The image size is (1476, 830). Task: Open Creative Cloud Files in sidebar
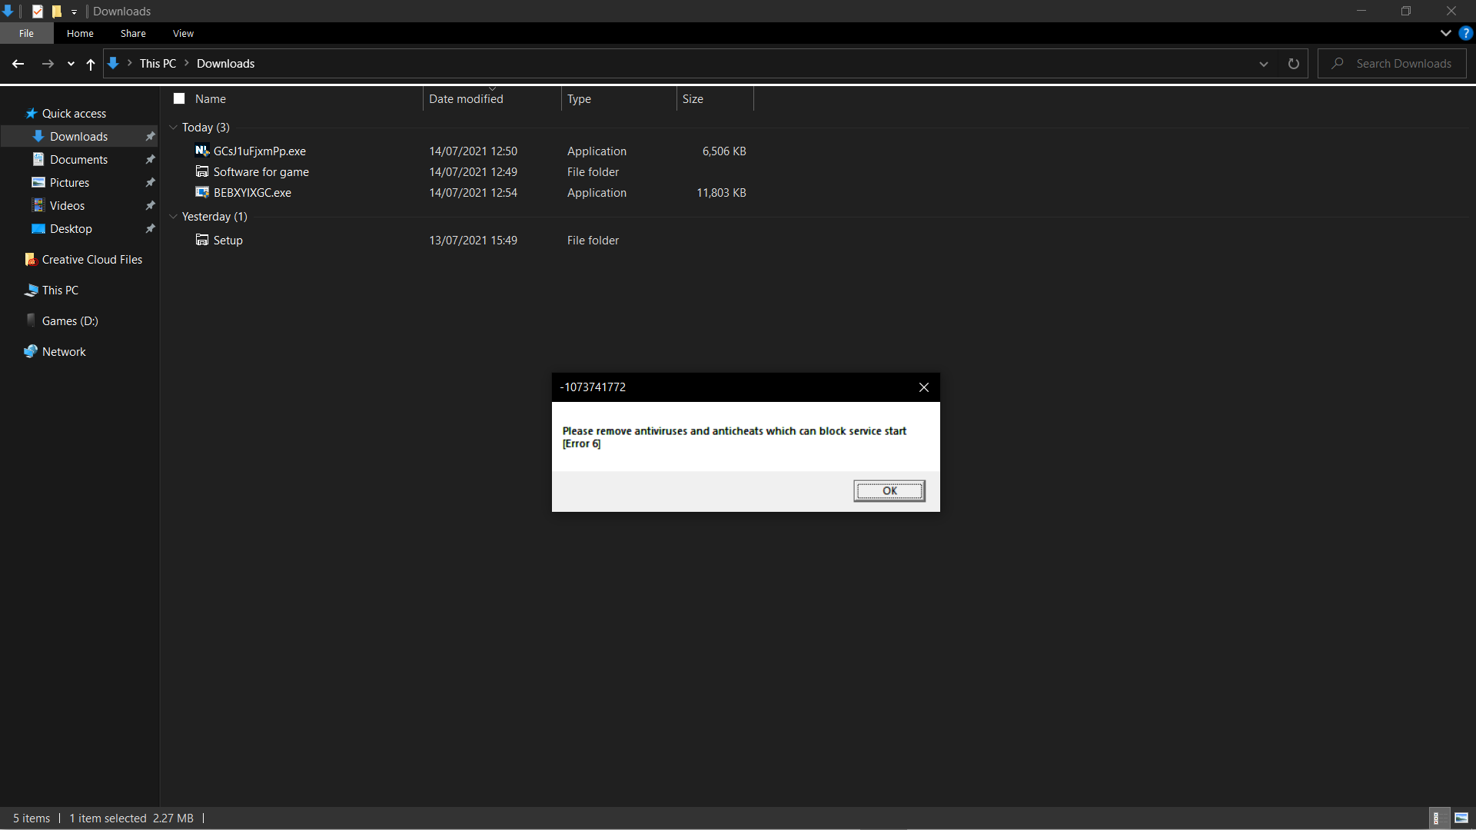[x=91, y=260]
